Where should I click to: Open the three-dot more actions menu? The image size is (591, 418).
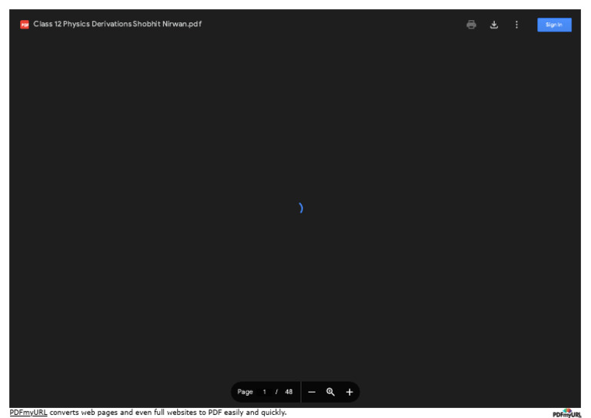point(516,25)
